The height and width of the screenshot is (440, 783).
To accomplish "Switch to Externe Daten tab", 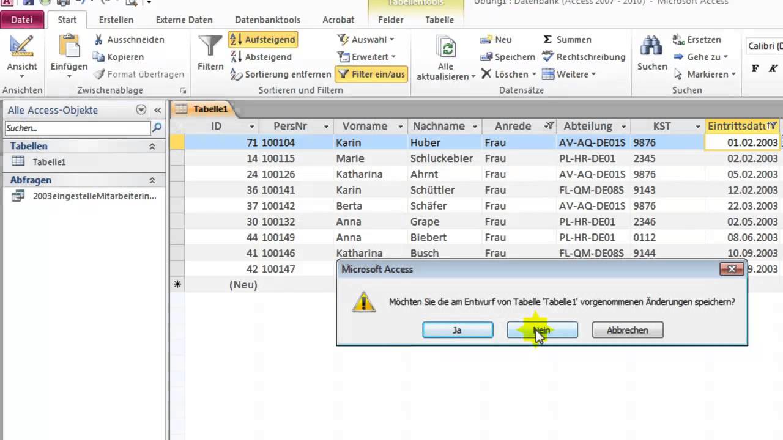I will click(184, 20).
